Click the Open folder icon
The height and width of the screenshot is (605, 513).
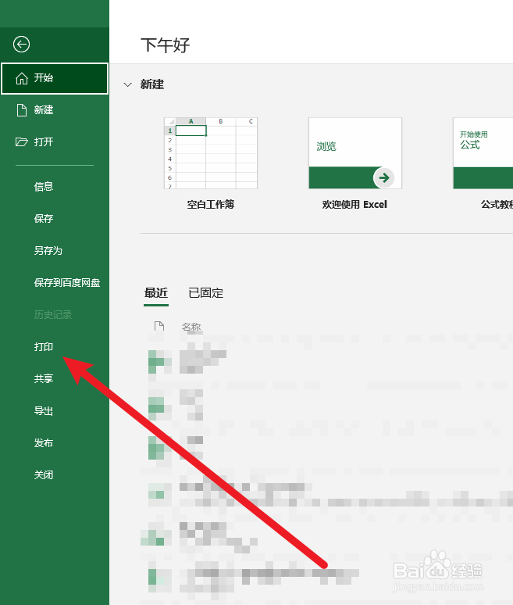click(x=22, y=142)
